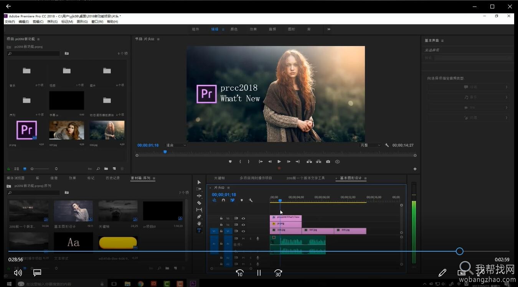This screenshot has width=518, height=287.
Task: Select the Track Select Forward tool
Action: (199, 189)
